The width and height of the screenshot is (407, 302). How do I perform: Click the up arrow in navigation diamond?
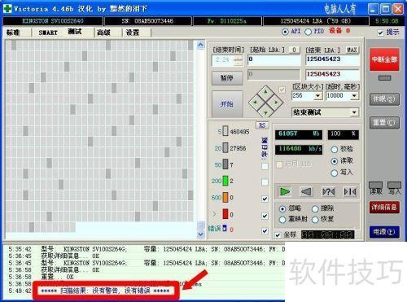266,92
